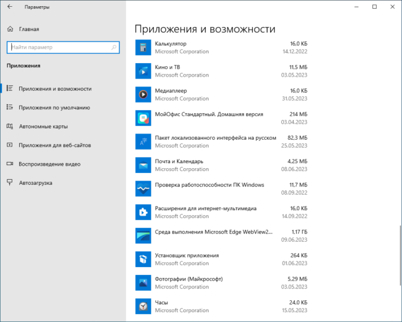Click the Часы clock icon
This screenshot has height=322, width=402.
pos(143,307)
